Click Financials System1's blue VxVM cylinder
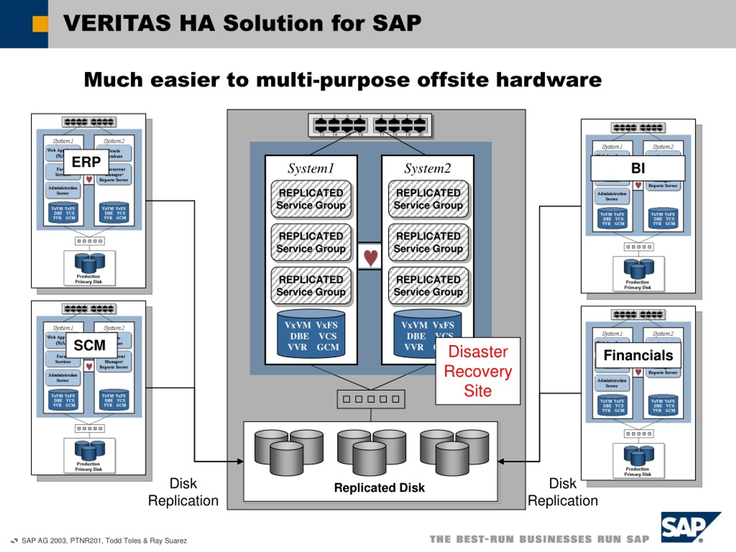 tap(612, 405)
